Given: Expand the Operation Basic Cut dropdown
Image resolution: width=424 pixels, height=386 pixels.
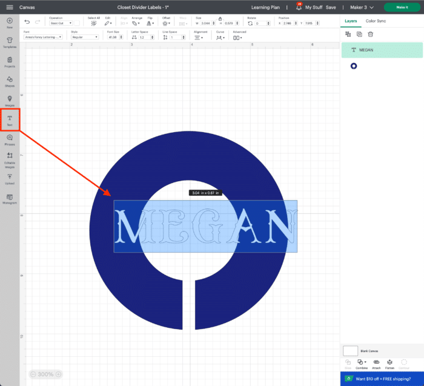Looking at the screenshot, I should (61, 23).
